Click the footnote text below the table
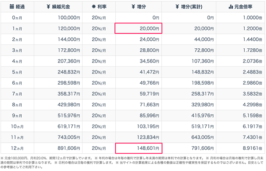Screen dimensions: 266x171 [x=132, y=163]
